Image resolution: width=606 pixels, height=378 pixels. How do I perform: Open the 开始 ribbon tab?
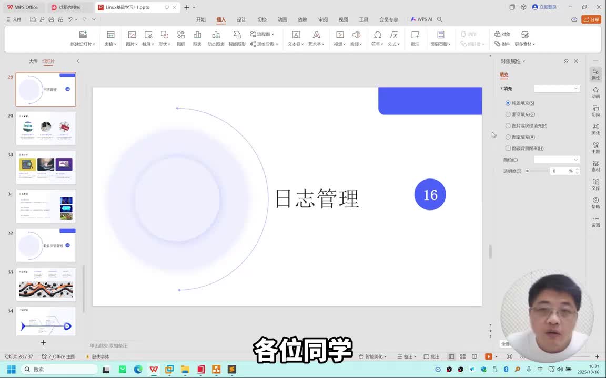coord(200,19)
